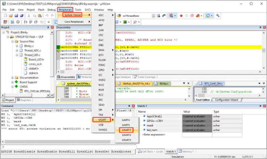
Task: Click the New file toolbar icon
Action: click(5, 16)
